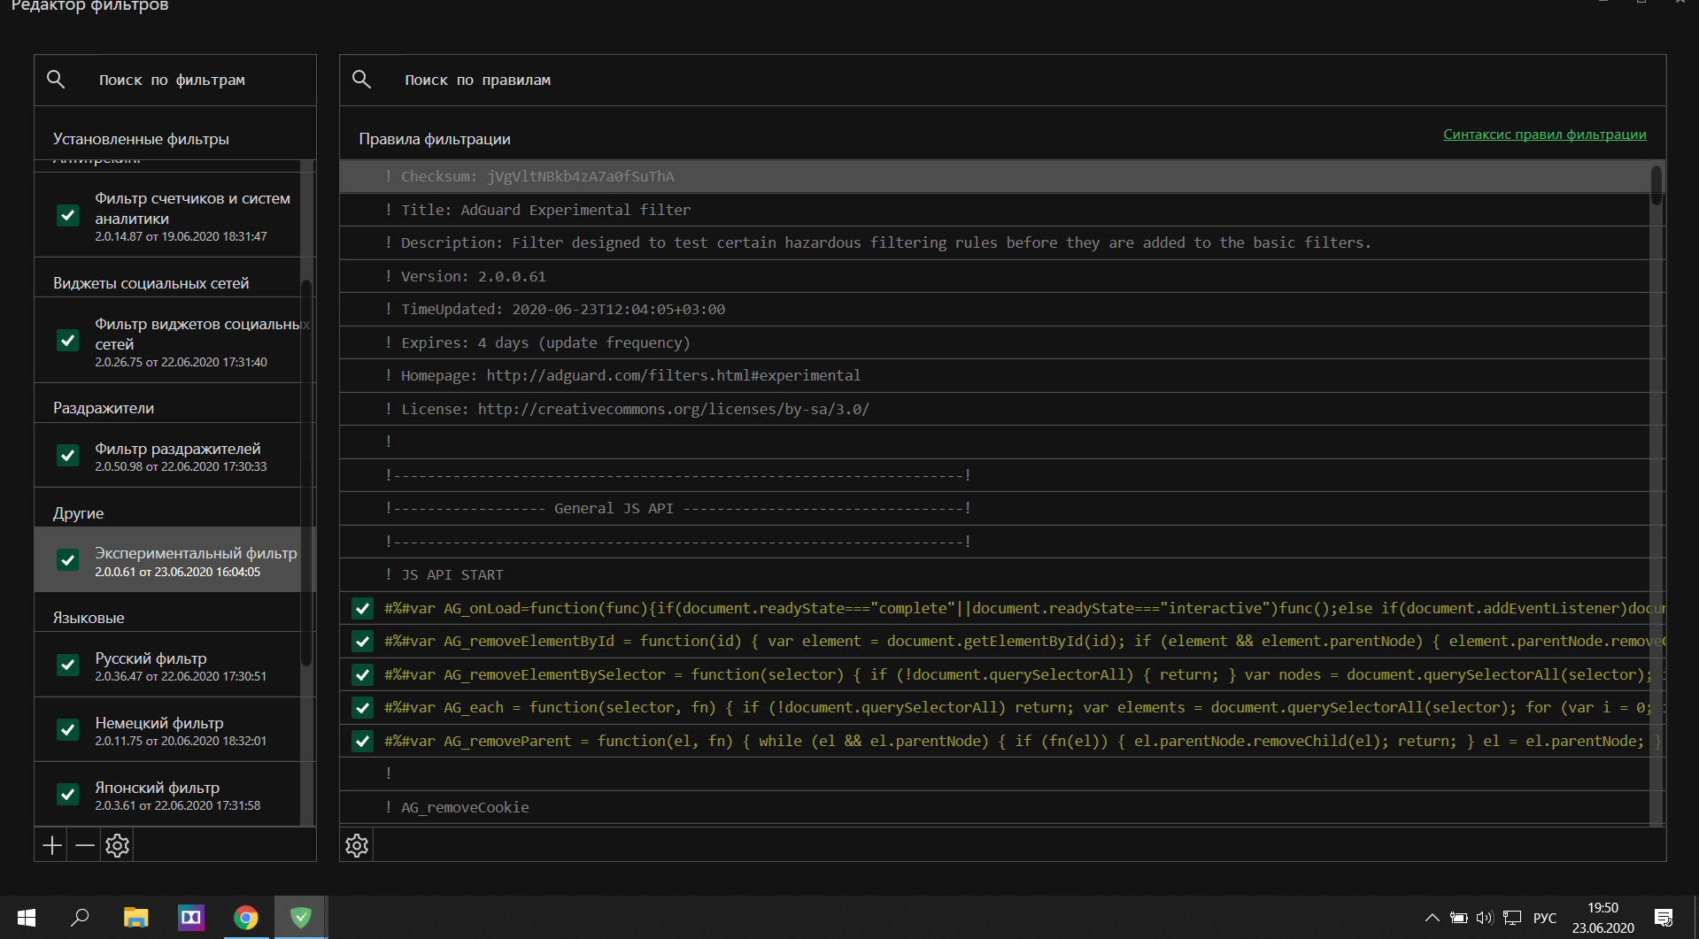
Task: Toggle annoyances filter checkbox
Action: tap(67, 456)
